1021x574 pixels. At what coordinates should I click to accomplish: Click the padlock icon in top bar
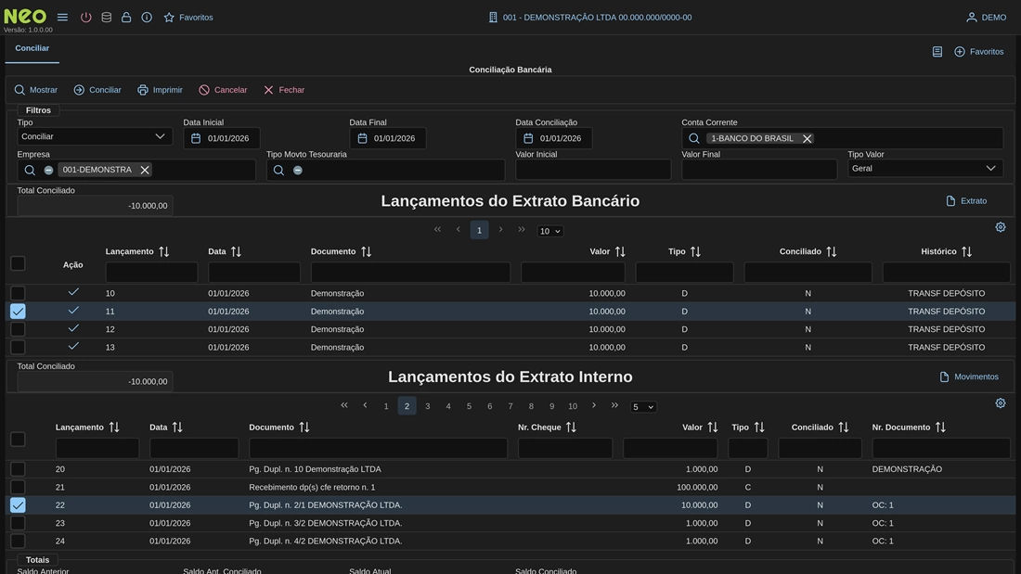(x=126, y=18)
